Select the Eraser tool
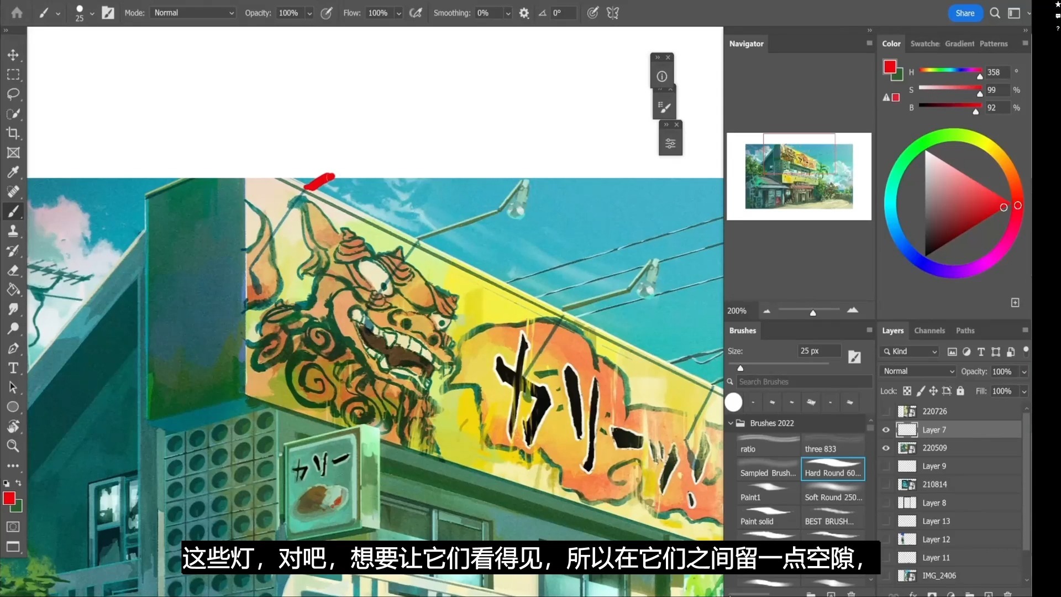Image resolution: width=1061 pixels, height=597 pixels. [13, 270]
